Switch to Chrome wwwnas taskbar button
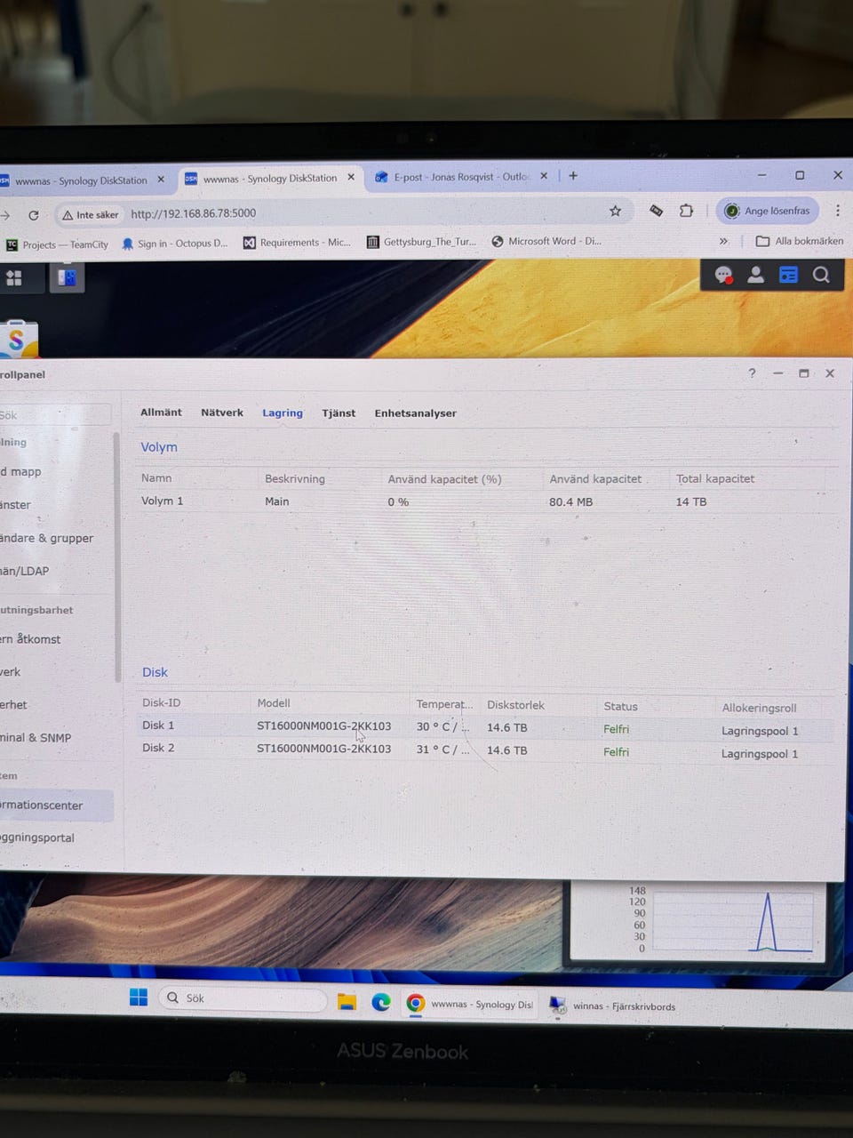 coord(470,1004)
